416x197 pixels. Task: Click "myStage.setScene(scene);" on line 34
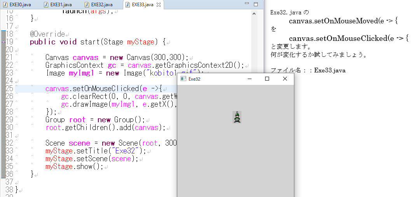[x=92, y=159]
